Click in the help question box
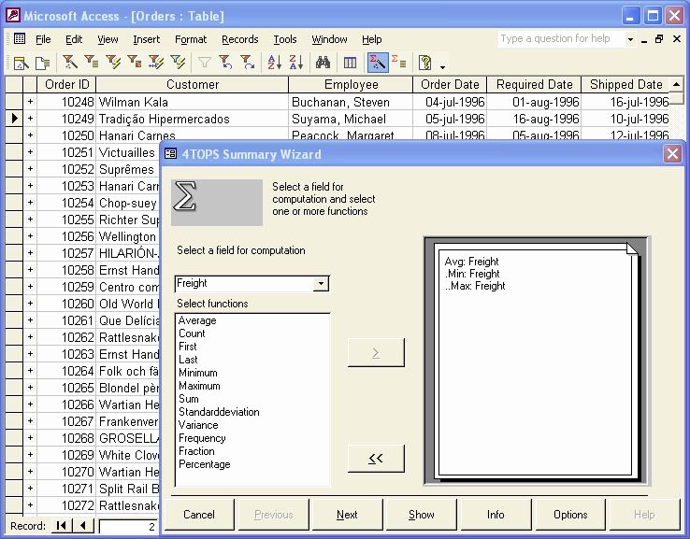 562,38
